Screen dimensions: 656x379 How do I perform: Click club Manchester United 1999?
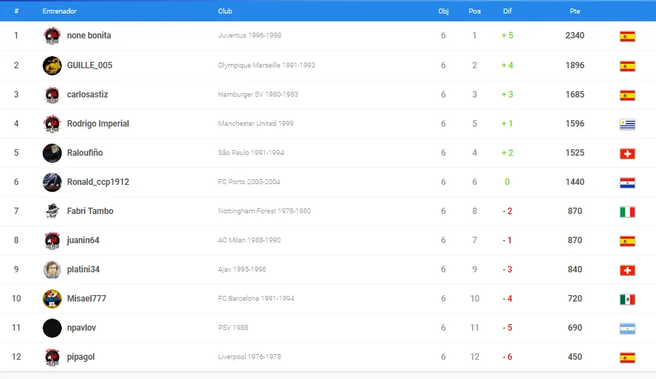[256, 124]
